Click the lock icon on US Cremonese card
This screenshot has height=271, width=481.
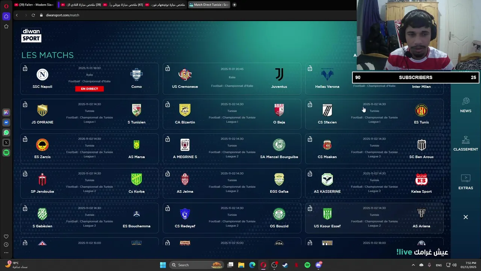(167, 69)
